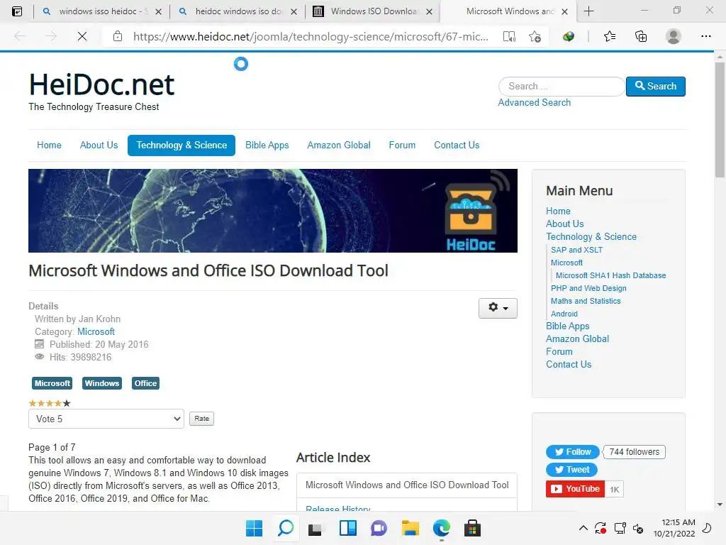Open the Android sidebar link
Image resolution: width=726 pixels, height=545 pixels.
tap(564, 314)
